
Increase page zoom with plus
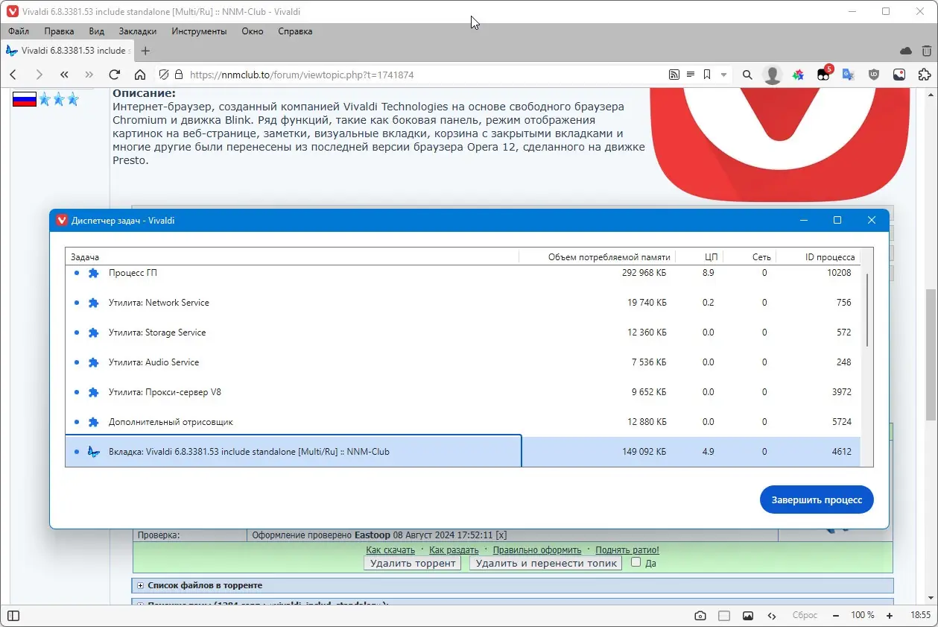pos(889,616)
